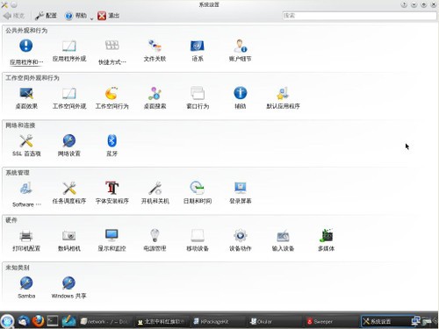Open 账户细节 account details
Screen dimensions: 439x329
pos(241,50)
